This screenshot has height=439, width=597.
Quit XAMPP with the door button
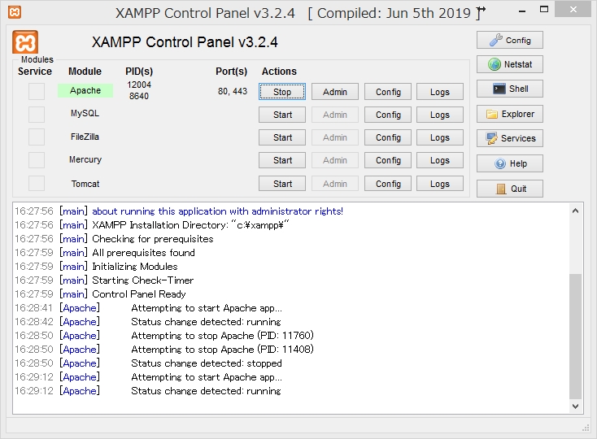click(x=510, y=189)
